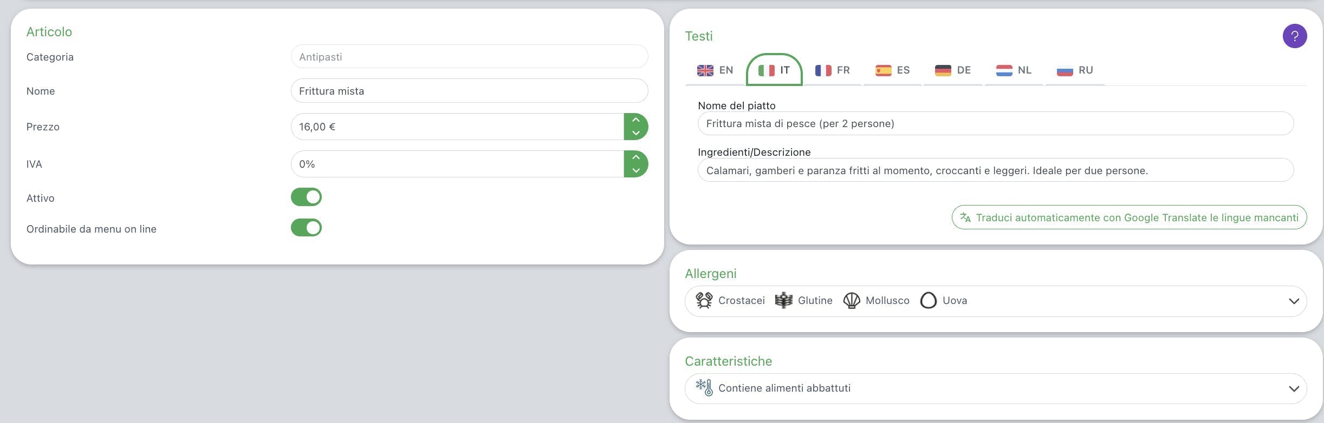Switch to the FR language tab
This screenshot has height=423, width=1324.
[833, 70]
